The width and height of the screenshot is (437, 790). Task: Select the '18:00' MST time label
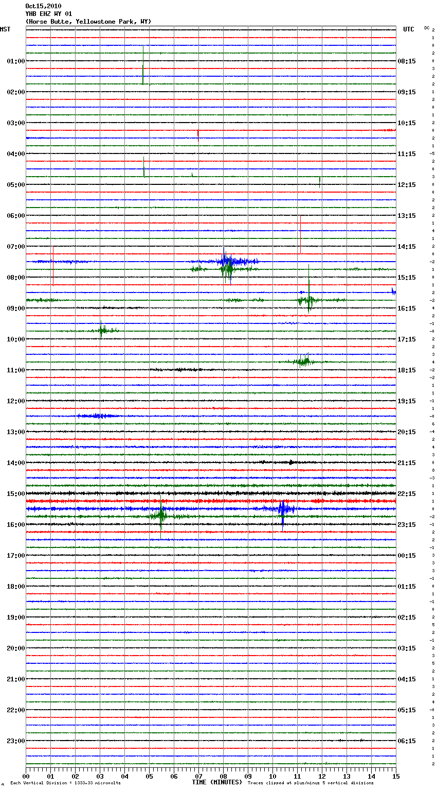(16, 587)
